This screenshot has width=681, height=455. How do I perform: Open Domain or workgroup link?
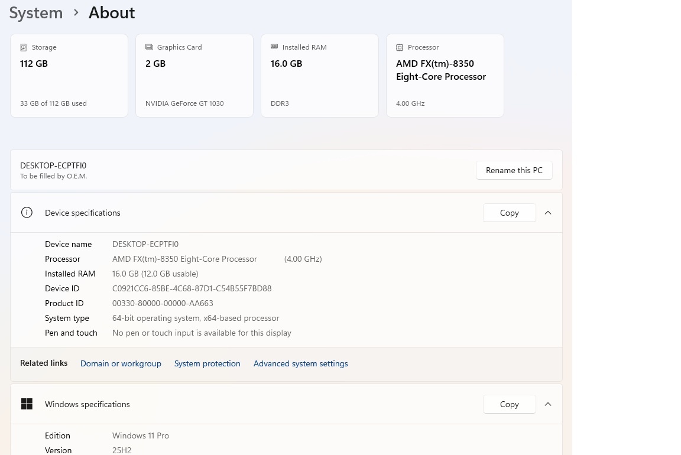tap(121, 363)
